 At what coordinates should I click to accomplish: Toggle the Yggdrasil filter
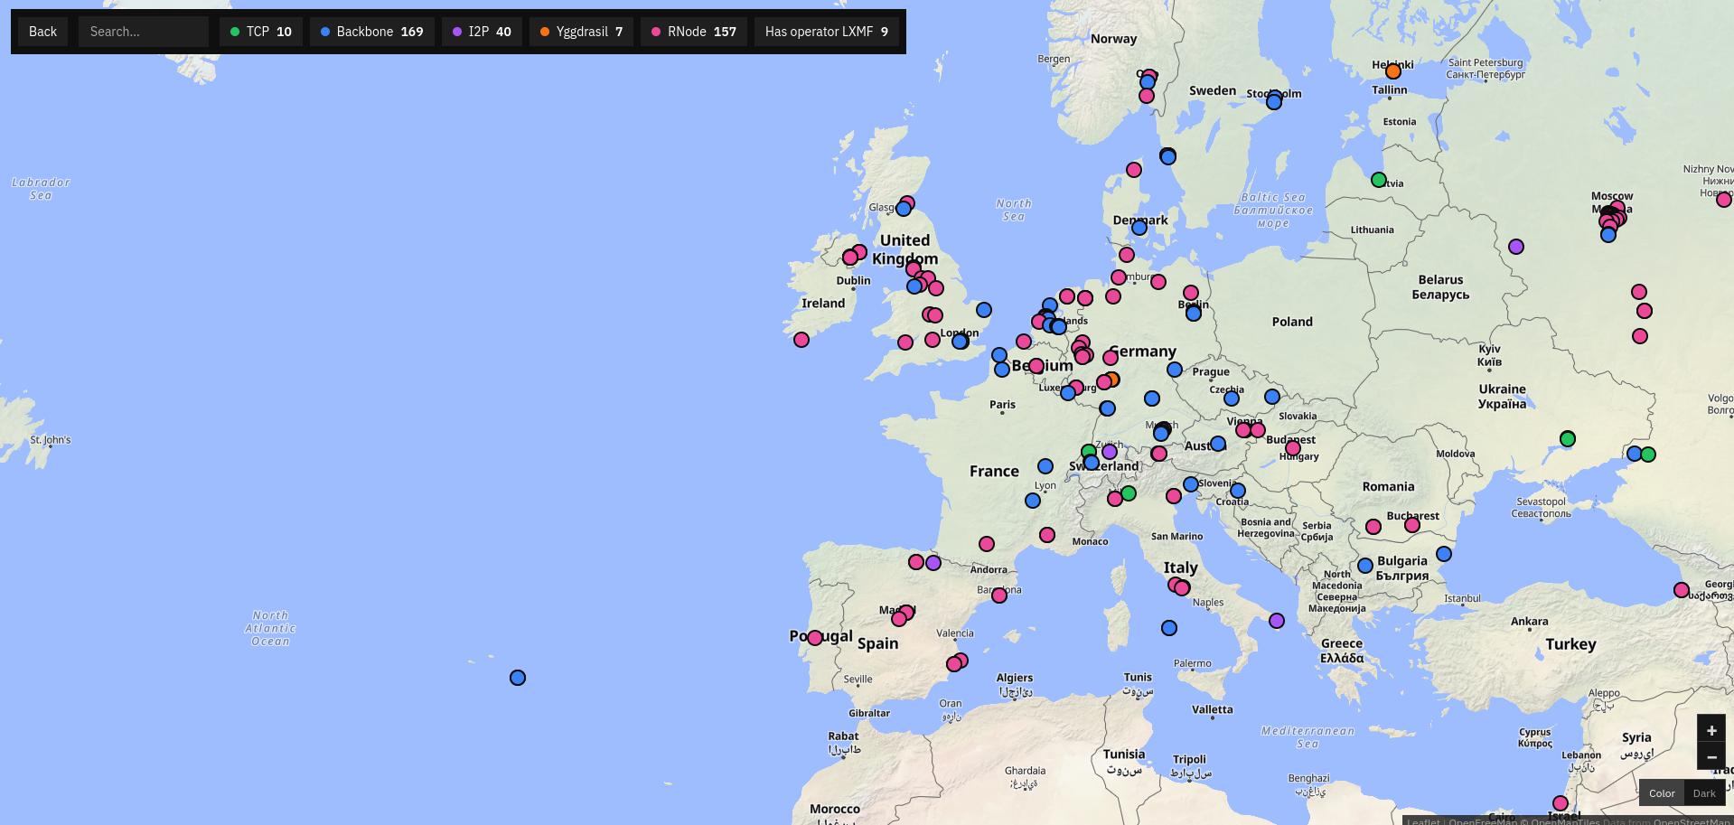[582, 32]
